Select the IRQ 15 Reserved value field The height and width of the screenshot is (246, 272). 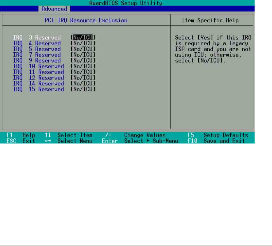coord(83,89)
